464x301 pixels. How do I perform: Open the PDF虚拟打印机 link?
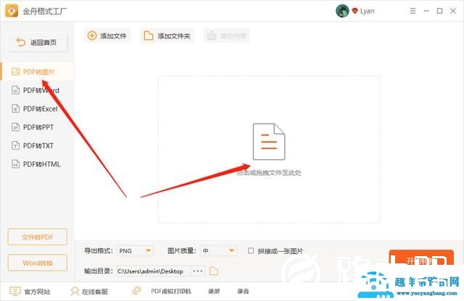[x=171, y=292]
